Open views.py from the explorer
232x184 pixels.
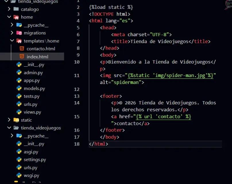point(32,112)
